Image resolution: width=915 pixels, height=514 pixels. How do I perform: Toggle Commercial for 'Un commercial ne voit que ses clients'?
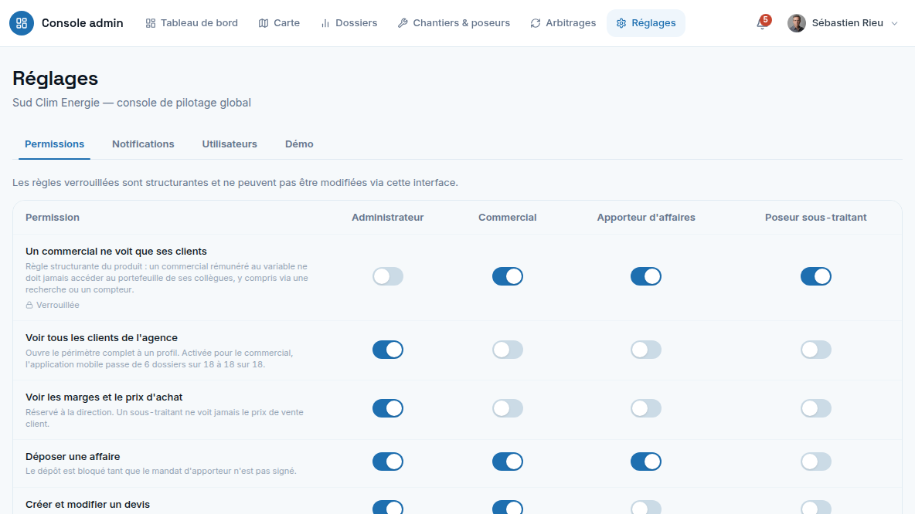[508, 276]
